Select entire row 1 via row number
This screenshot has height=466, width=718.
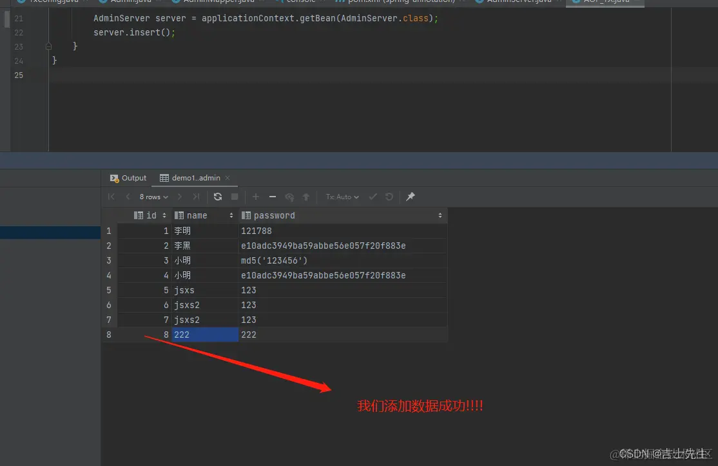[x=109, y=231]
